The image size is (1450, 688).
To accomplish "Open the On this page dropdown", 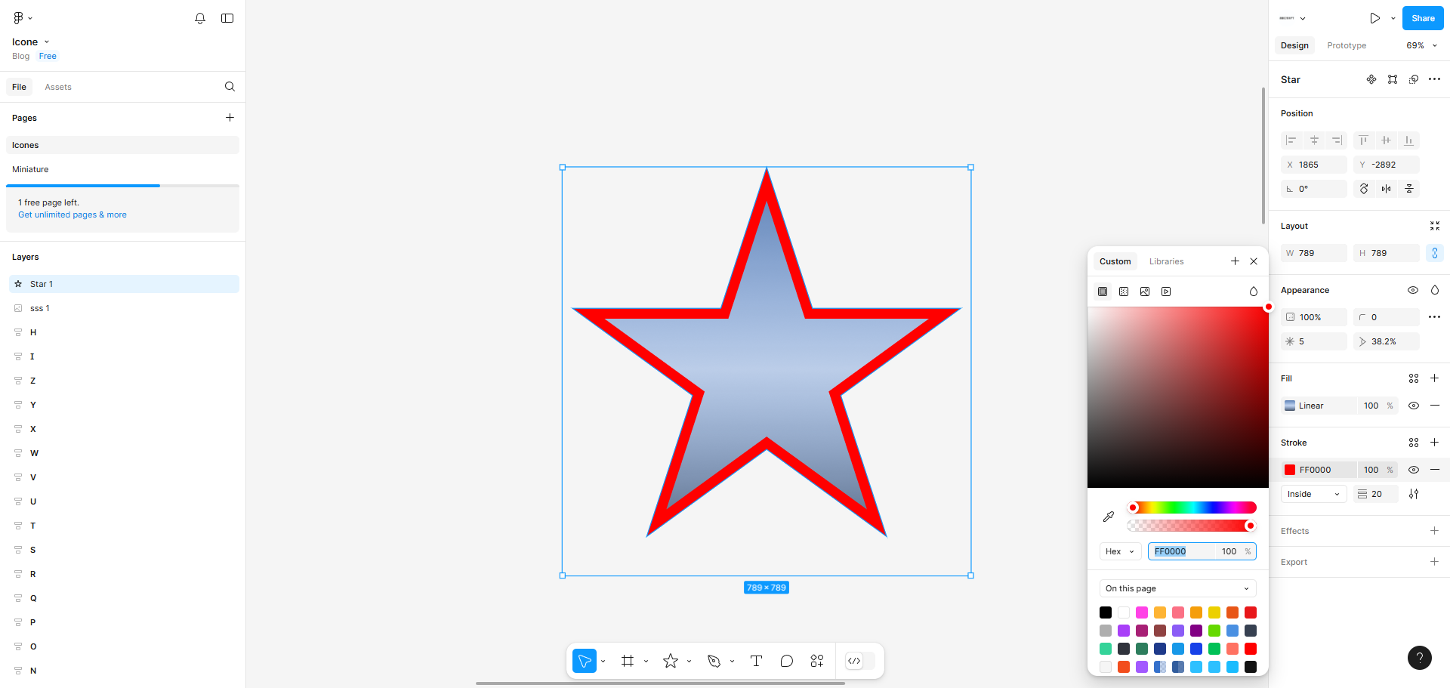I will [x=1178, y=588].
